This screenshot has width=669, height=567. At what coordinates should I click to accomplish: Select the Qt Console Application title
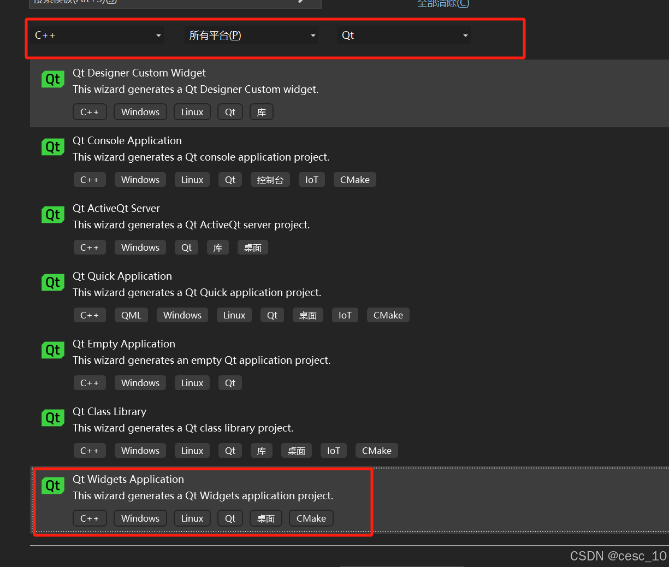[x=127, y=140]
